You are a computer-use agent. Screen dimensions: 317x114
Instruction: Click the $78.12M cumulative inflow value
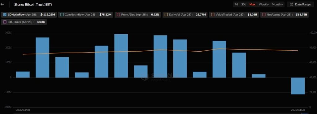105,15
